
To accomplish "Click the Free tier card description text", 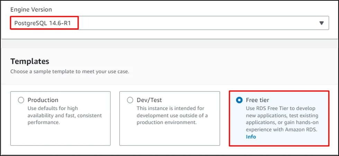I will click(x=282, y=119).
